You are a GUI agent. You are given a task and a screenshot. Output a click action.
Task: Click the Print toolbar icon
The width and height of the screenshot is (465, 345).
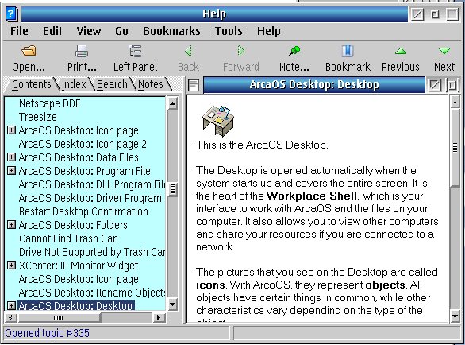click(82, 51)
